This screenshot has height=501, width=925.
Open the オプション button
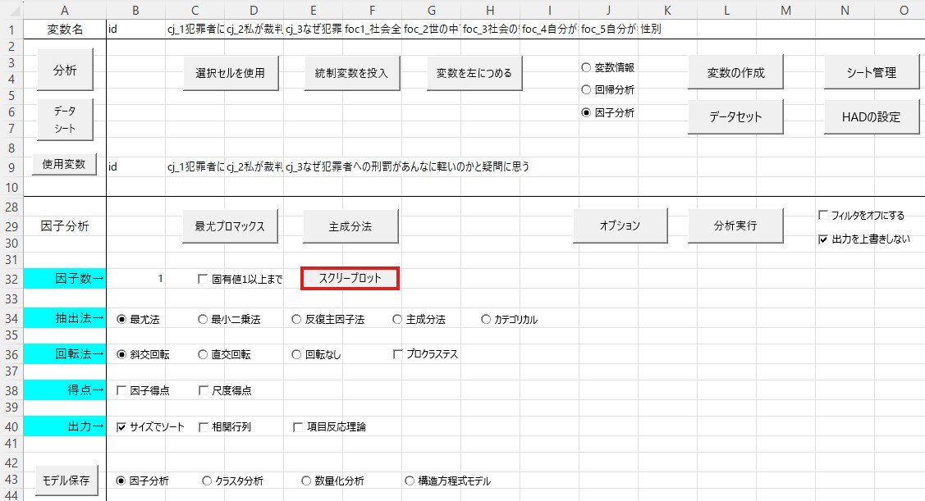[x=619, y=225]
